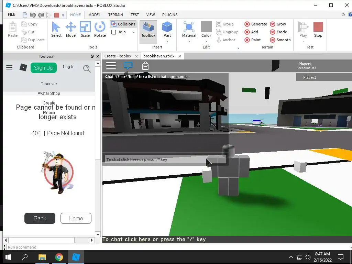
Task: Click the Roblox logo in Toolbox
Action: pos(23,67)
